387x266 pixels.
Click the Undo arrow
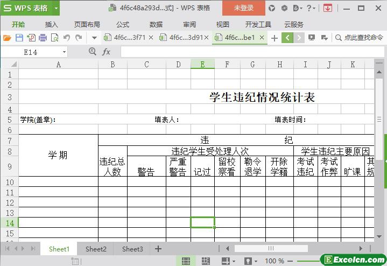(66, 38)
